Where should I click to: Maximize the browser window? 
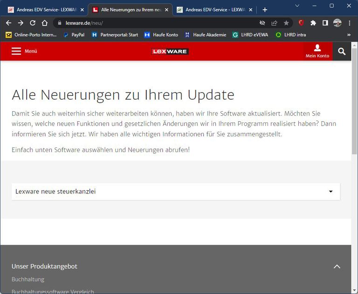(331, 6)
